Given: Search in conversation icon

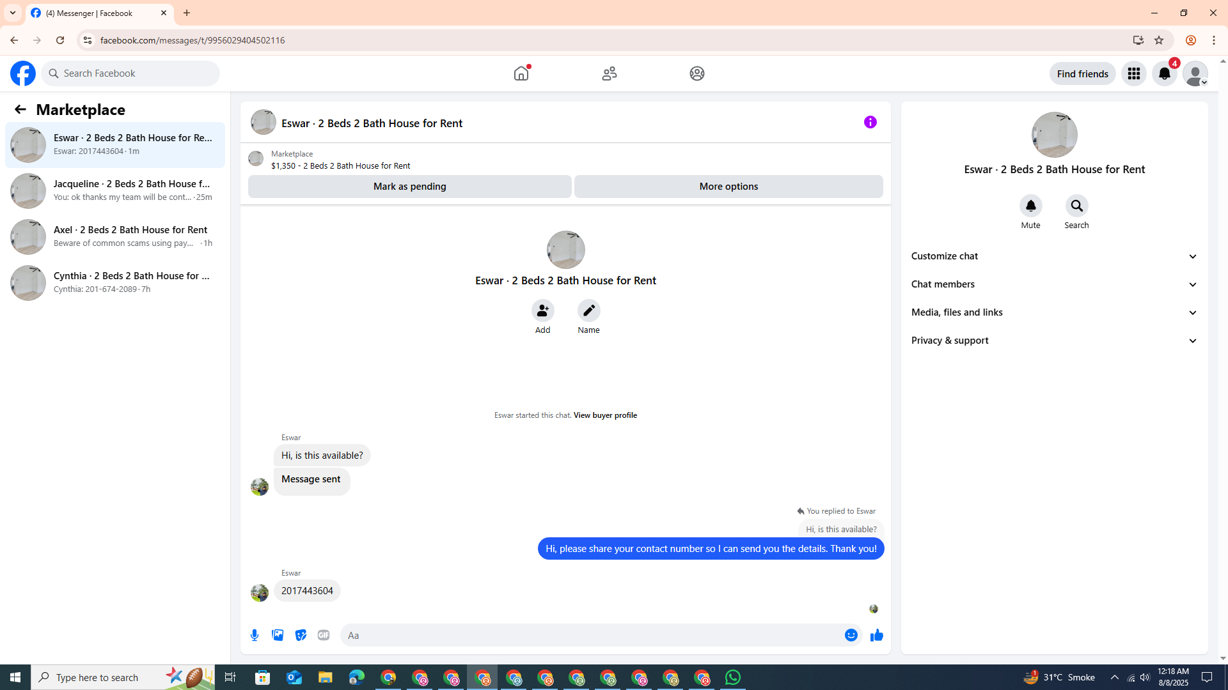Looking at the screenshot, I should pos(1076,206).
